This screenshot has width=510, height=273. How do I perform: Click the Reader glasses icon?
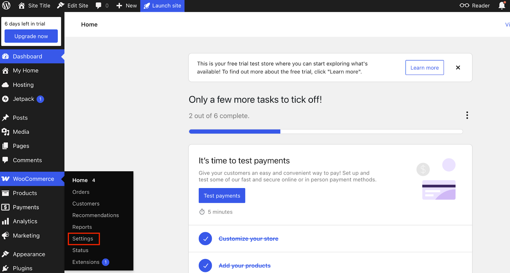click(464, 5)
